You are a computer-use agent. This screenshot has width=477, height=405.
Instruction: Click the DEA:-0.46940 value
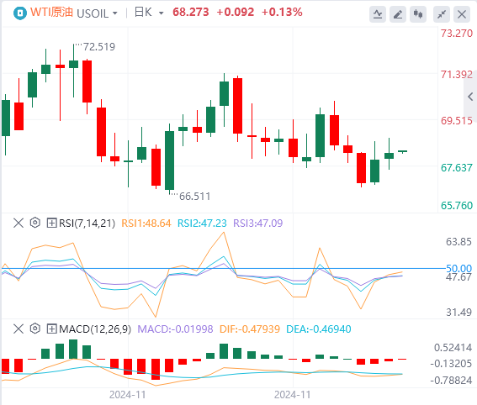pos(319,329)
